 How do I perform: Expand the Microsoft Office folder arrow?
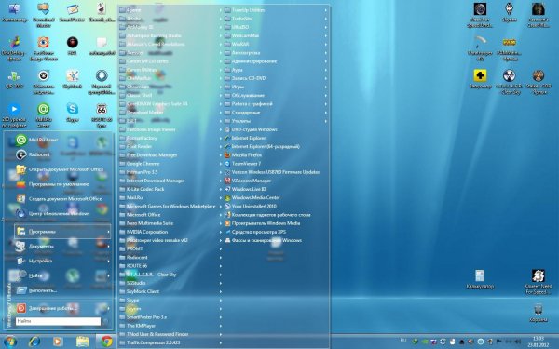221,215
